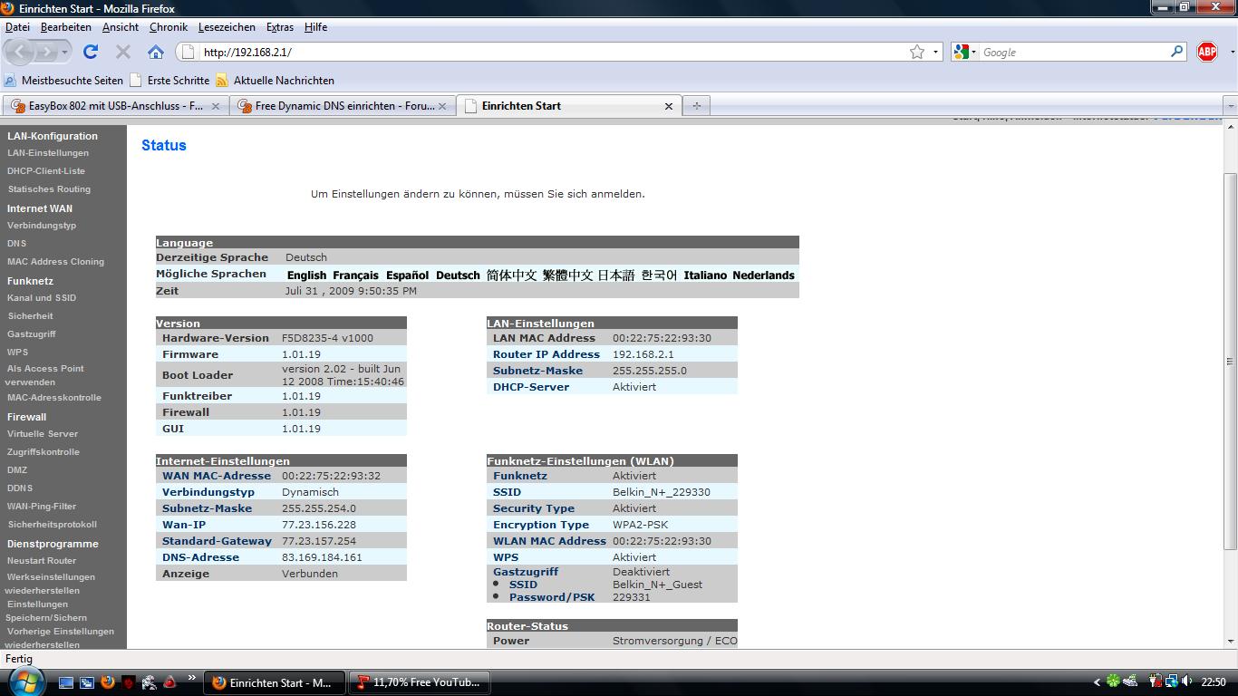Open LAN-Einstellungen in the sidebar

(48, 153)
